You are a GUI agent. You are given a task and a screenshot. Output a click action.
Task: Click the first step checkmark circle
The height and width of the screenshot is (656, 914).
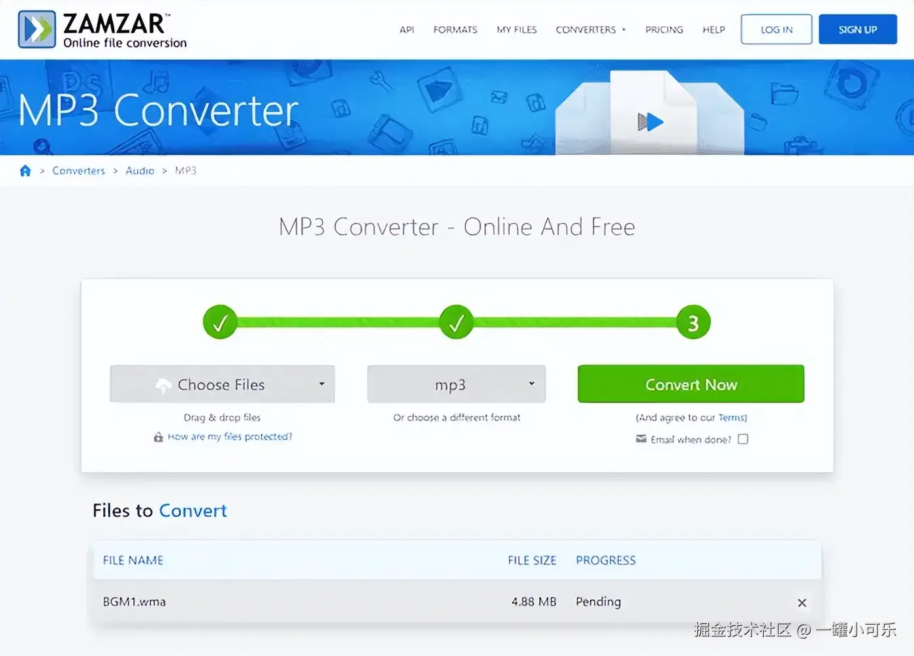coord(220,322)
